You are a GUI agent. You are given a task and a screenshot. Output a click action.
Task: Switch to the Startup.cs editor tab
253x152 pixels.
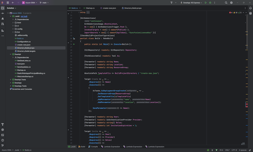(x=90, y=8)
